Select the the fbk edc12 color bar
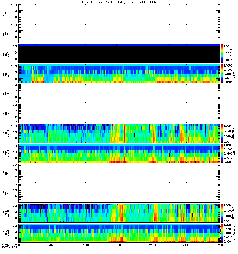This screenshot has width=238, height=254. click(x=222, y=213)
